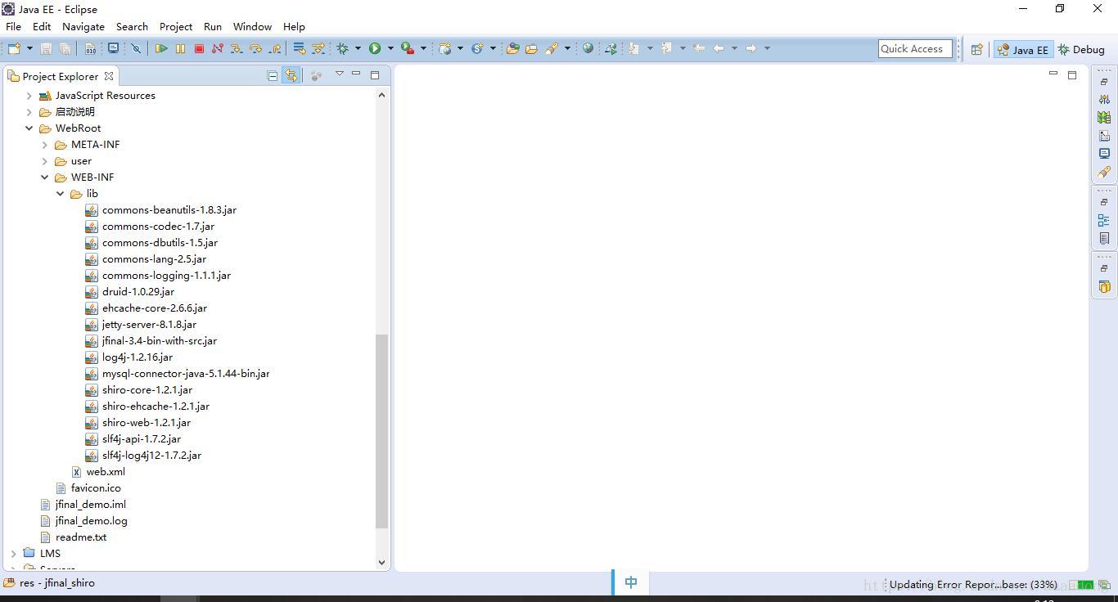Switch input method via the 中 taskbar indicator

(629, 582)
